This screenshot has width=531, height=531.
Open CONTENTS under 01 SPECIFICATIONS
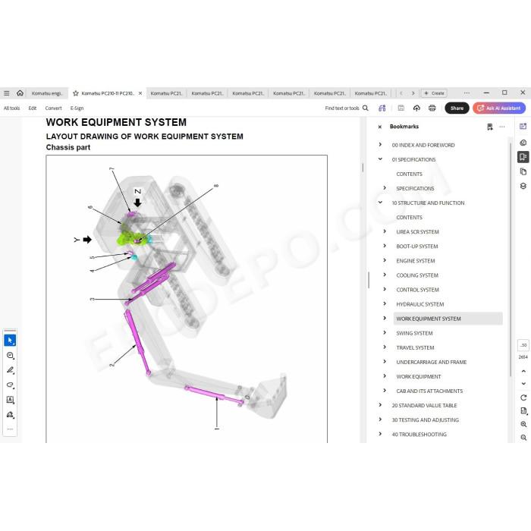(x=409, y=174)
